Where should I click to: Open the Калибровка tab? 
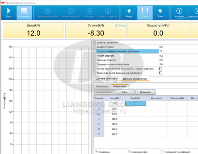(102, 87)
